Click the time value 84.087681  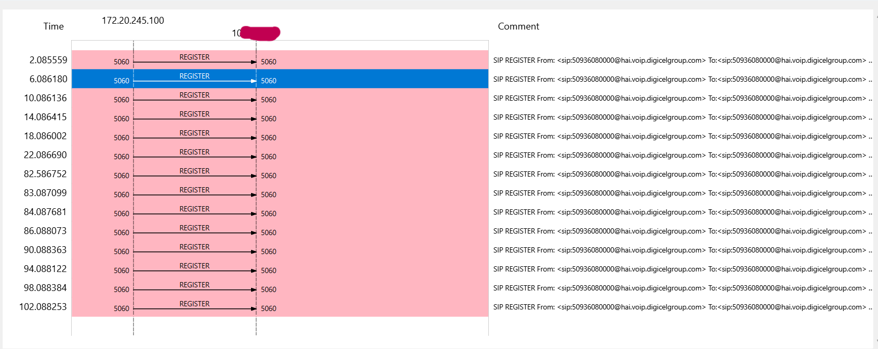(x=45, y=212)
